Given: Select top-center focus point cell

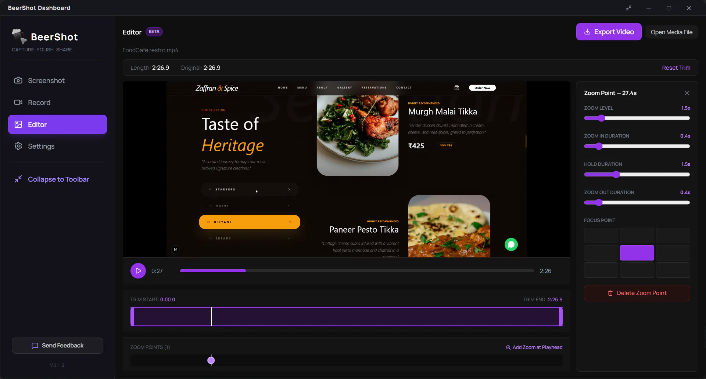Looking at the screenshot, I should pyautogui.click(x=637, y=236).
